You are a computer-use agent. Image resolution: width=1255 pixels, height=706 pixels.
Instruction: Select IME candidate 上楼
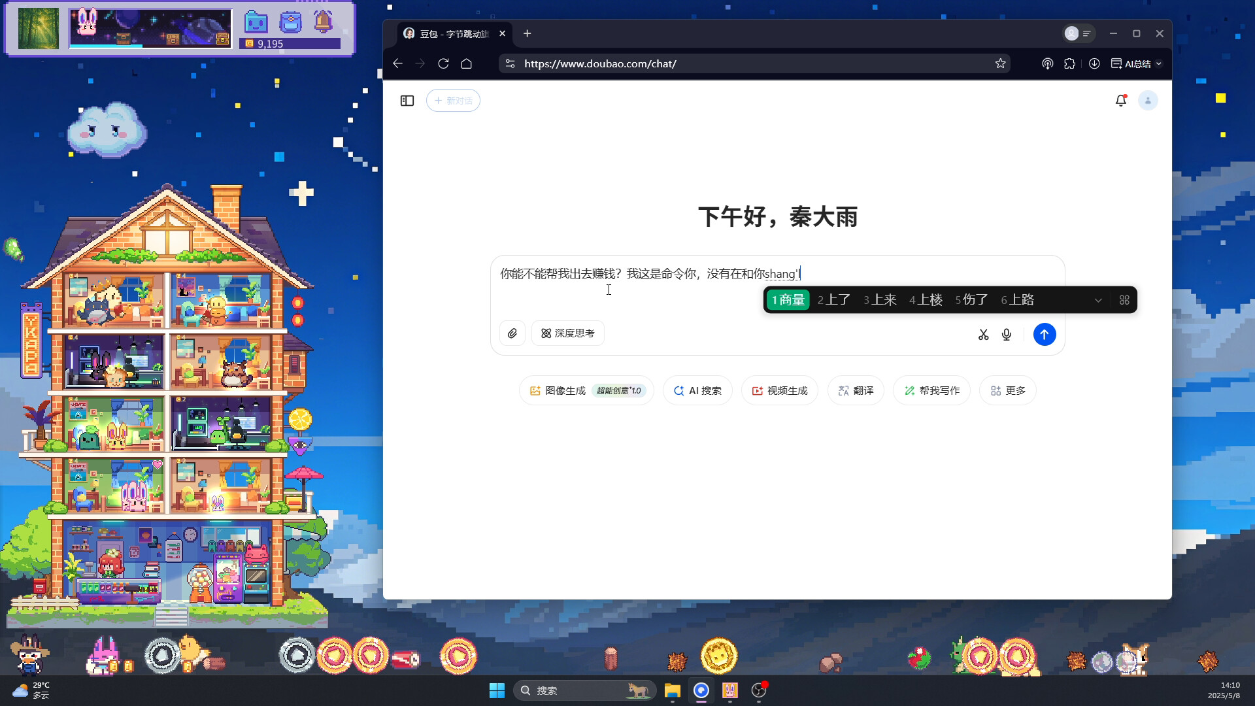tap(926, 300)
